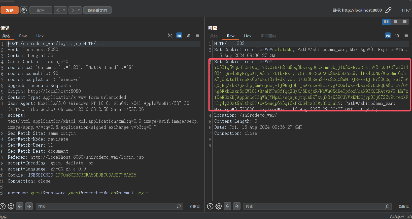The image size is (412, 219).
Task: Click the Origin header line
Action: (x=44, y=92)
